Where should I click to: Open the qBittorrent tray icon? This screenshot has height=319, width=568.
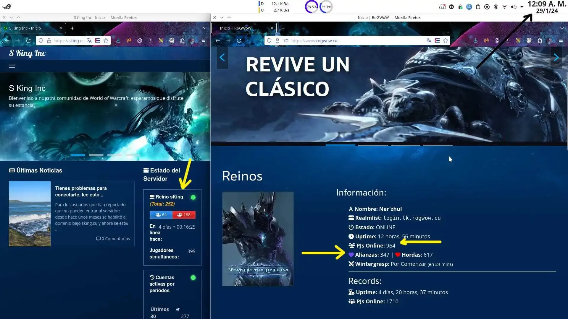[x=469, y=7]
